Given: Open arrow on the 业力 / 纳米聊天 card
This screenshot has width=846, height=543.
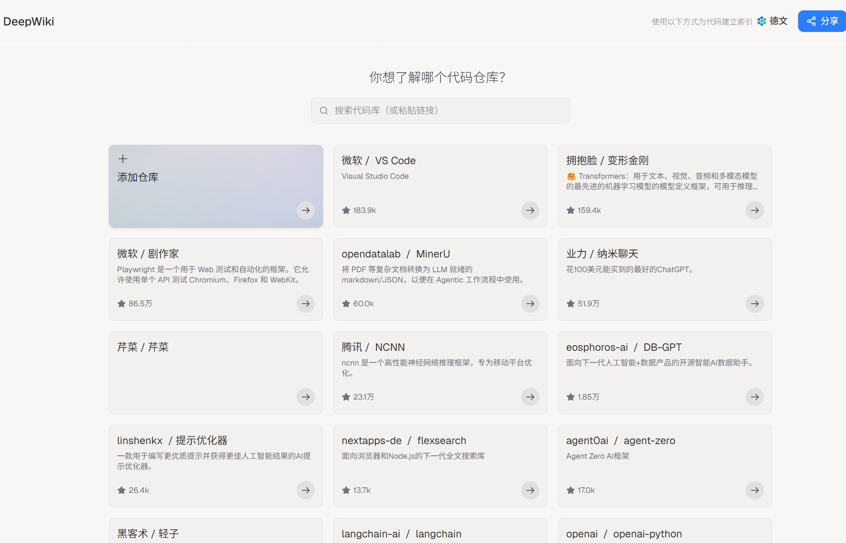Looking at the screenshot, I should 755,304.
